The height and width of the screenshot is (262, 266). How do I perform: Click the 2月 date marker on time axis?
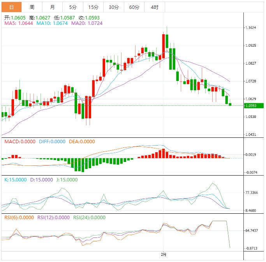[164, 254]
